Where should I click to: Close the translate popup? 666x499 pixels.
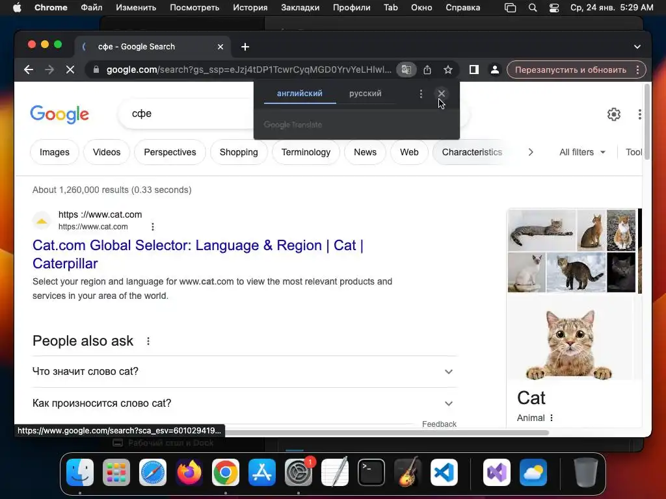[x=442, y=94]
